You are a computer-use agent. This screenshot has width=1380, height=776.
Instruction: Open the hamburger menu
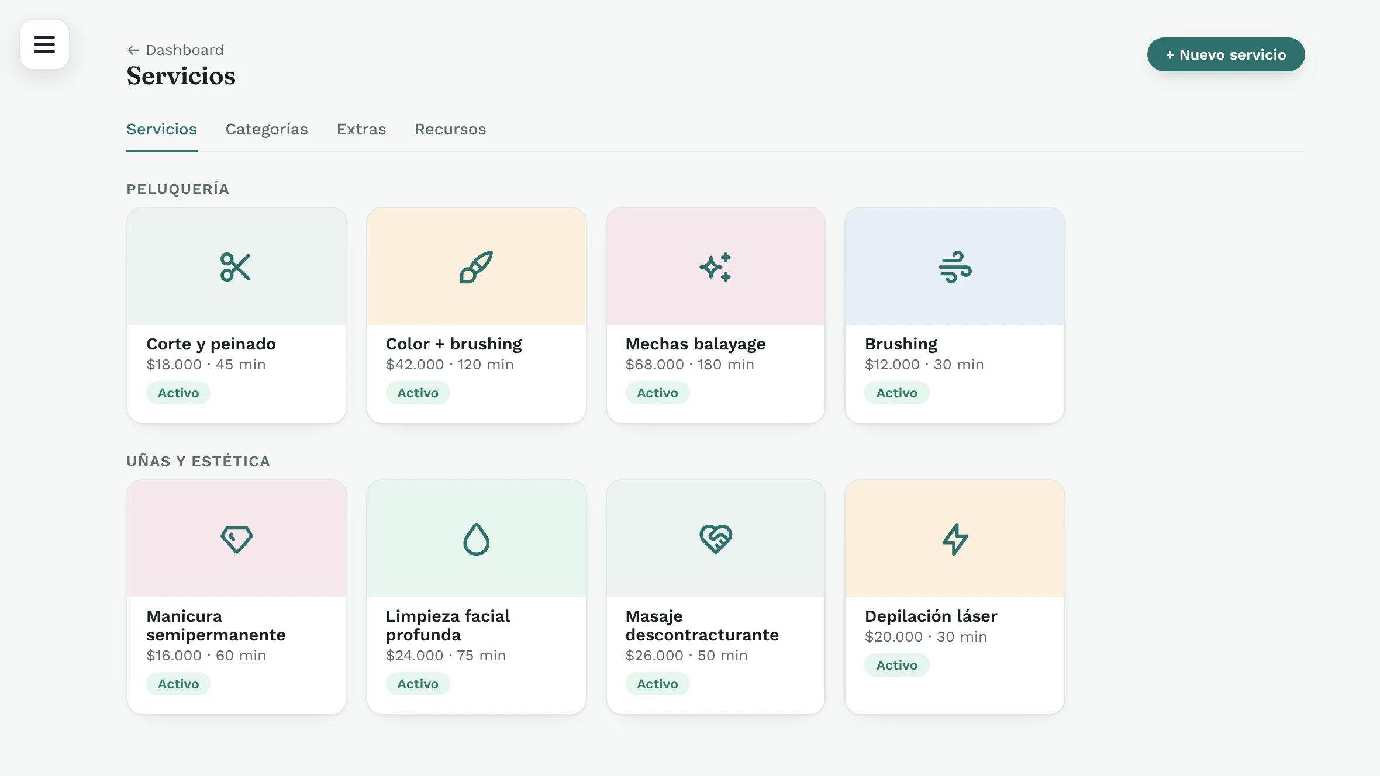click(x=44, y=44)
